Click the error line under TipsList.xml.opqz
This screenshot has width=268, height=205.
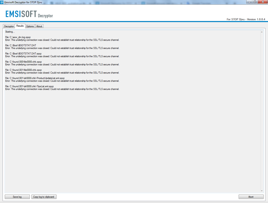[x=62, y=89]
